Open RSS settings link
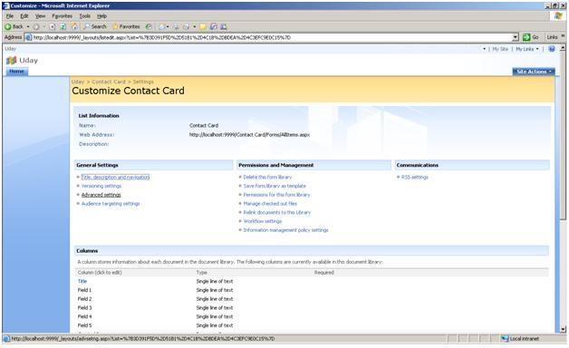569x348 pixels. [x=414, y=177]
